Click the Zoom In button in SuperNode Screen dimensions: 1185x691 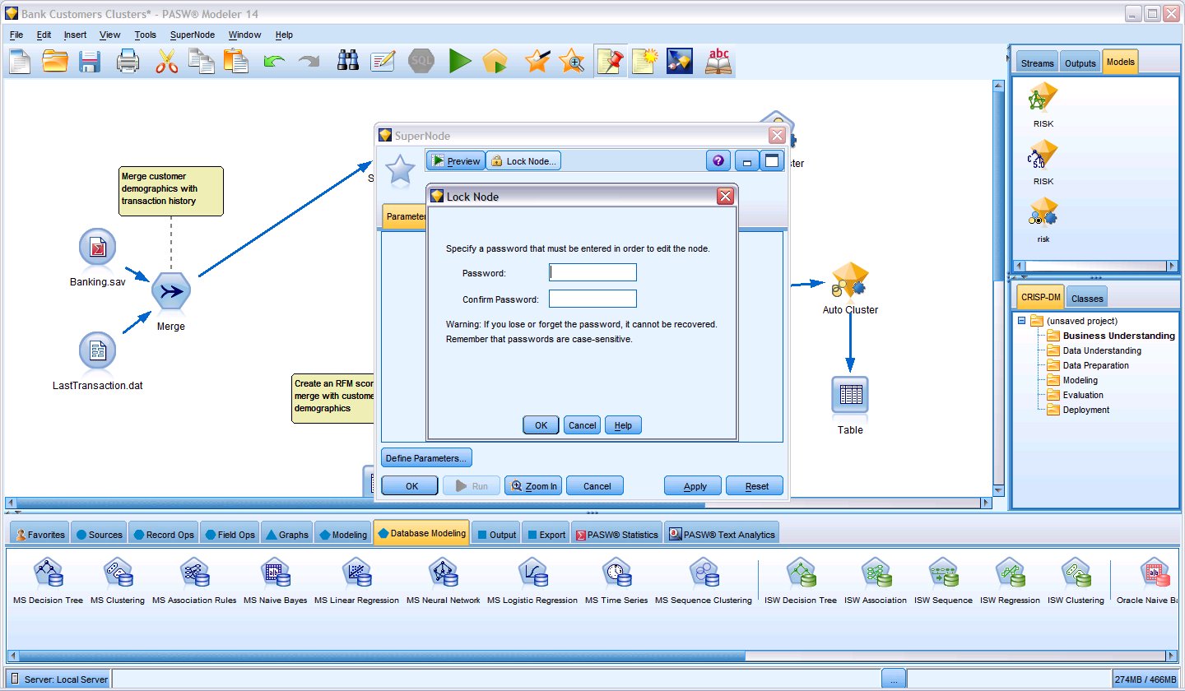point(533,486)
